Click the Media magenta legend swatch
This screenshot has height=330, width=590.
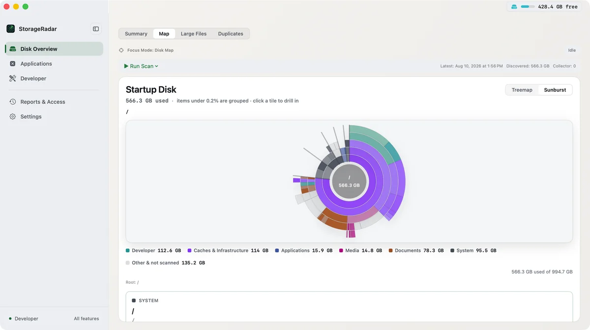341,250
